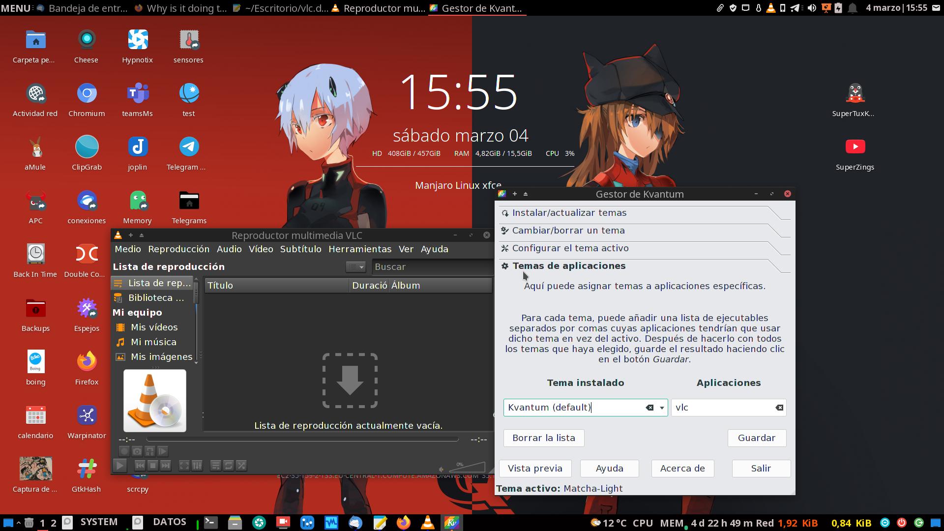Open VLC Herramientas menu
The height and width of the screenshot is (531, 944).
pyautogui.click(x=360, y=249)
